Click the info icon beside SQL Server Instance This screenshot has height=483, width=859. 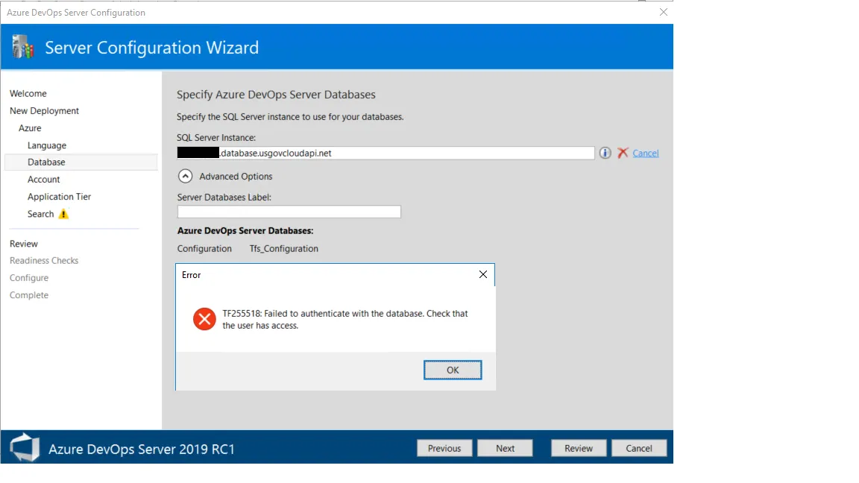(x=605, y=154)
